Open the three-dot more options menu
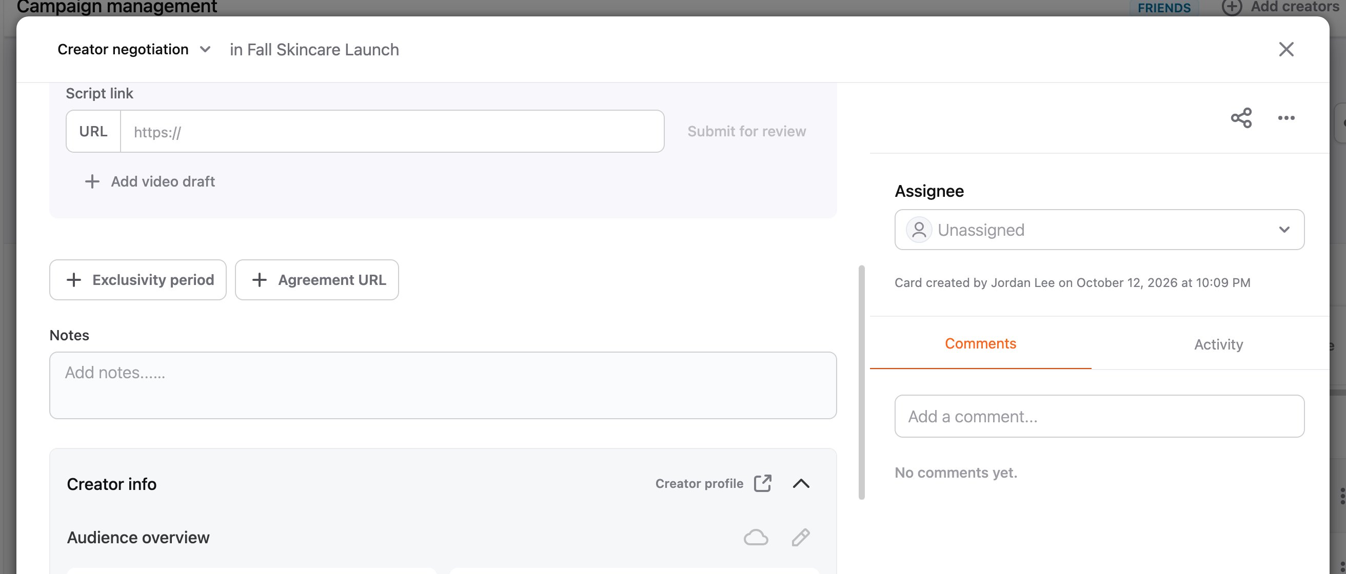Viewport: 1346px width, 574px height. [x=1286, y=118]
